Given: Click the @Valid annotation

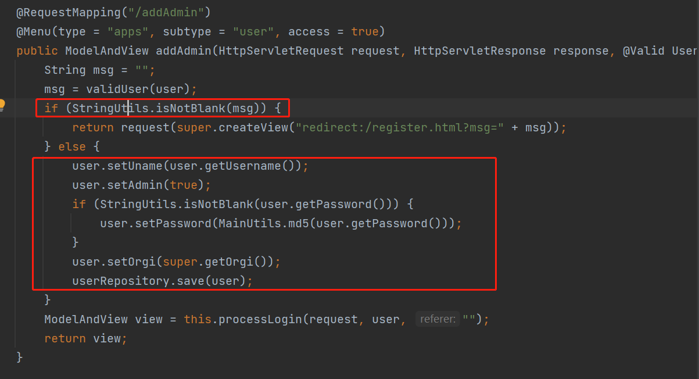Looking at the screenshot, I should [x=645, y=51].
